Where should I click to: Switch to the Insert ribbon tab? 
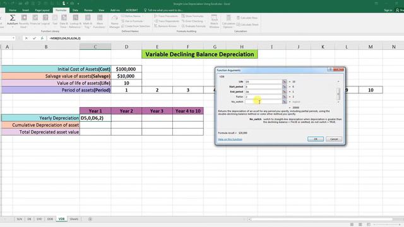pyautogui.click(x=25, y=10)
